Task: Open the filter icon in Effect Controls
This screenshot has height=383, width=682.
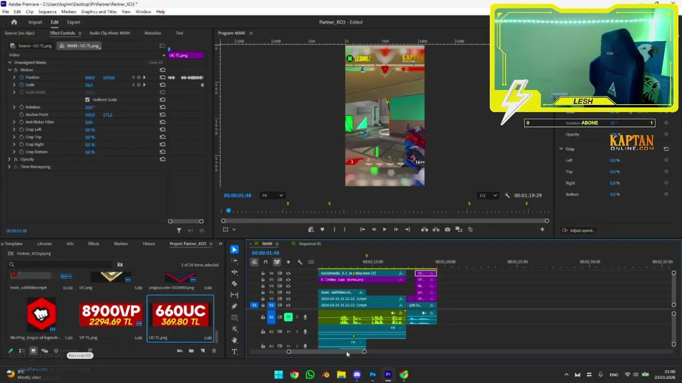Action: [x=179, y=230]
